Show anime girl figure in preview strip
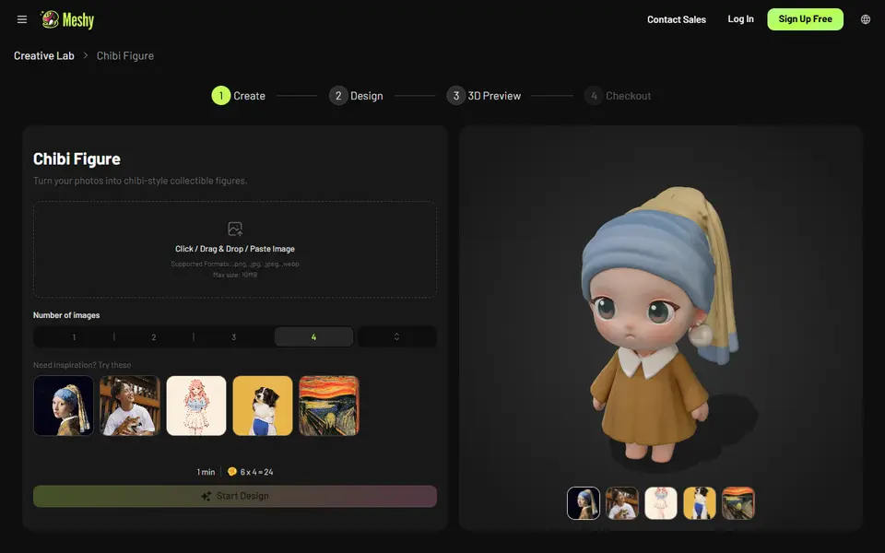Screen dimensions: 885x553 click(661, 503)
